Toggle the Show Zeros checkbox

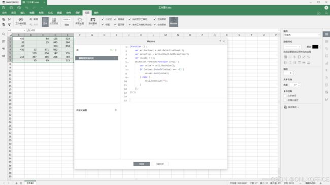pos(115,25)
